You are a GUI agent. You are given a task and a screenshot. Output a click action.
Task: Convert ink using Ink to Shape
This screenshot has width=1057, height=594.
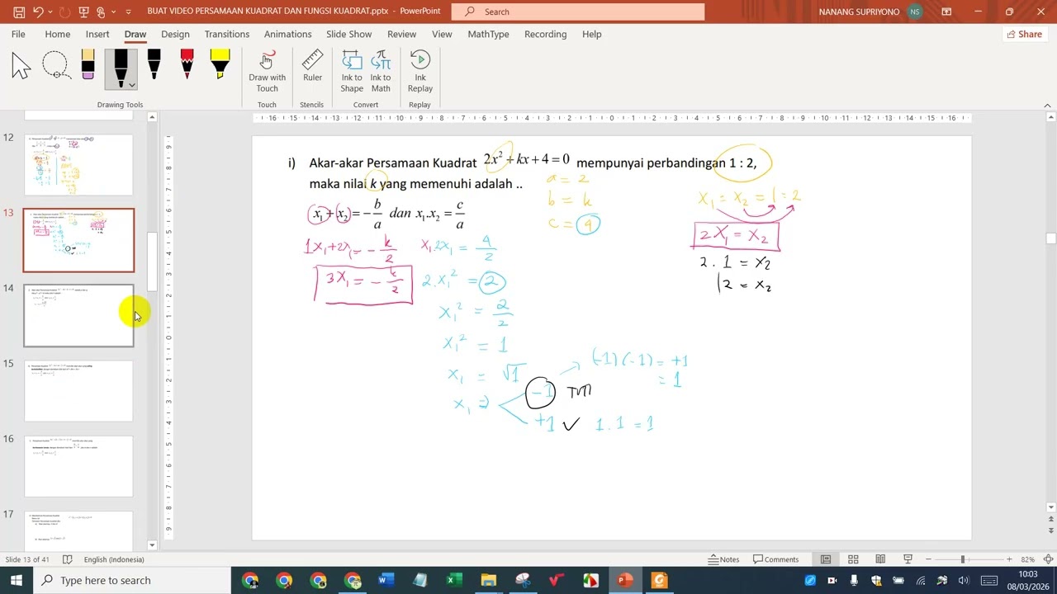(x=352, y=72)
